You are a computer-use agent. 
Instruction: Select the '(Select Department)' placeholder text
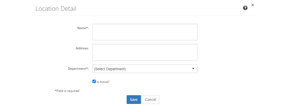point(110,69)
